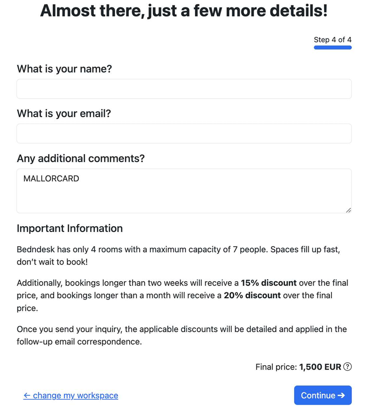Click the MALLORCARD text in comments
Screen dimensions: 366x409
(51, 178)
